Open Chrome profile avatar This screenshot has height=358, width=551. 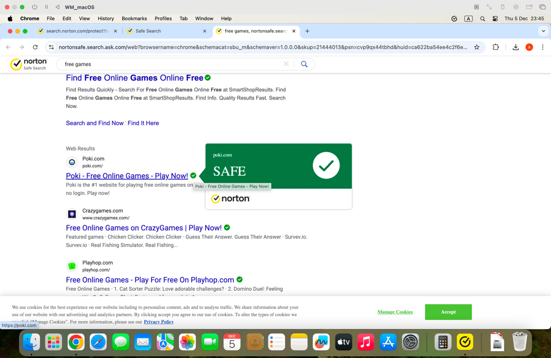coord(529,47)
